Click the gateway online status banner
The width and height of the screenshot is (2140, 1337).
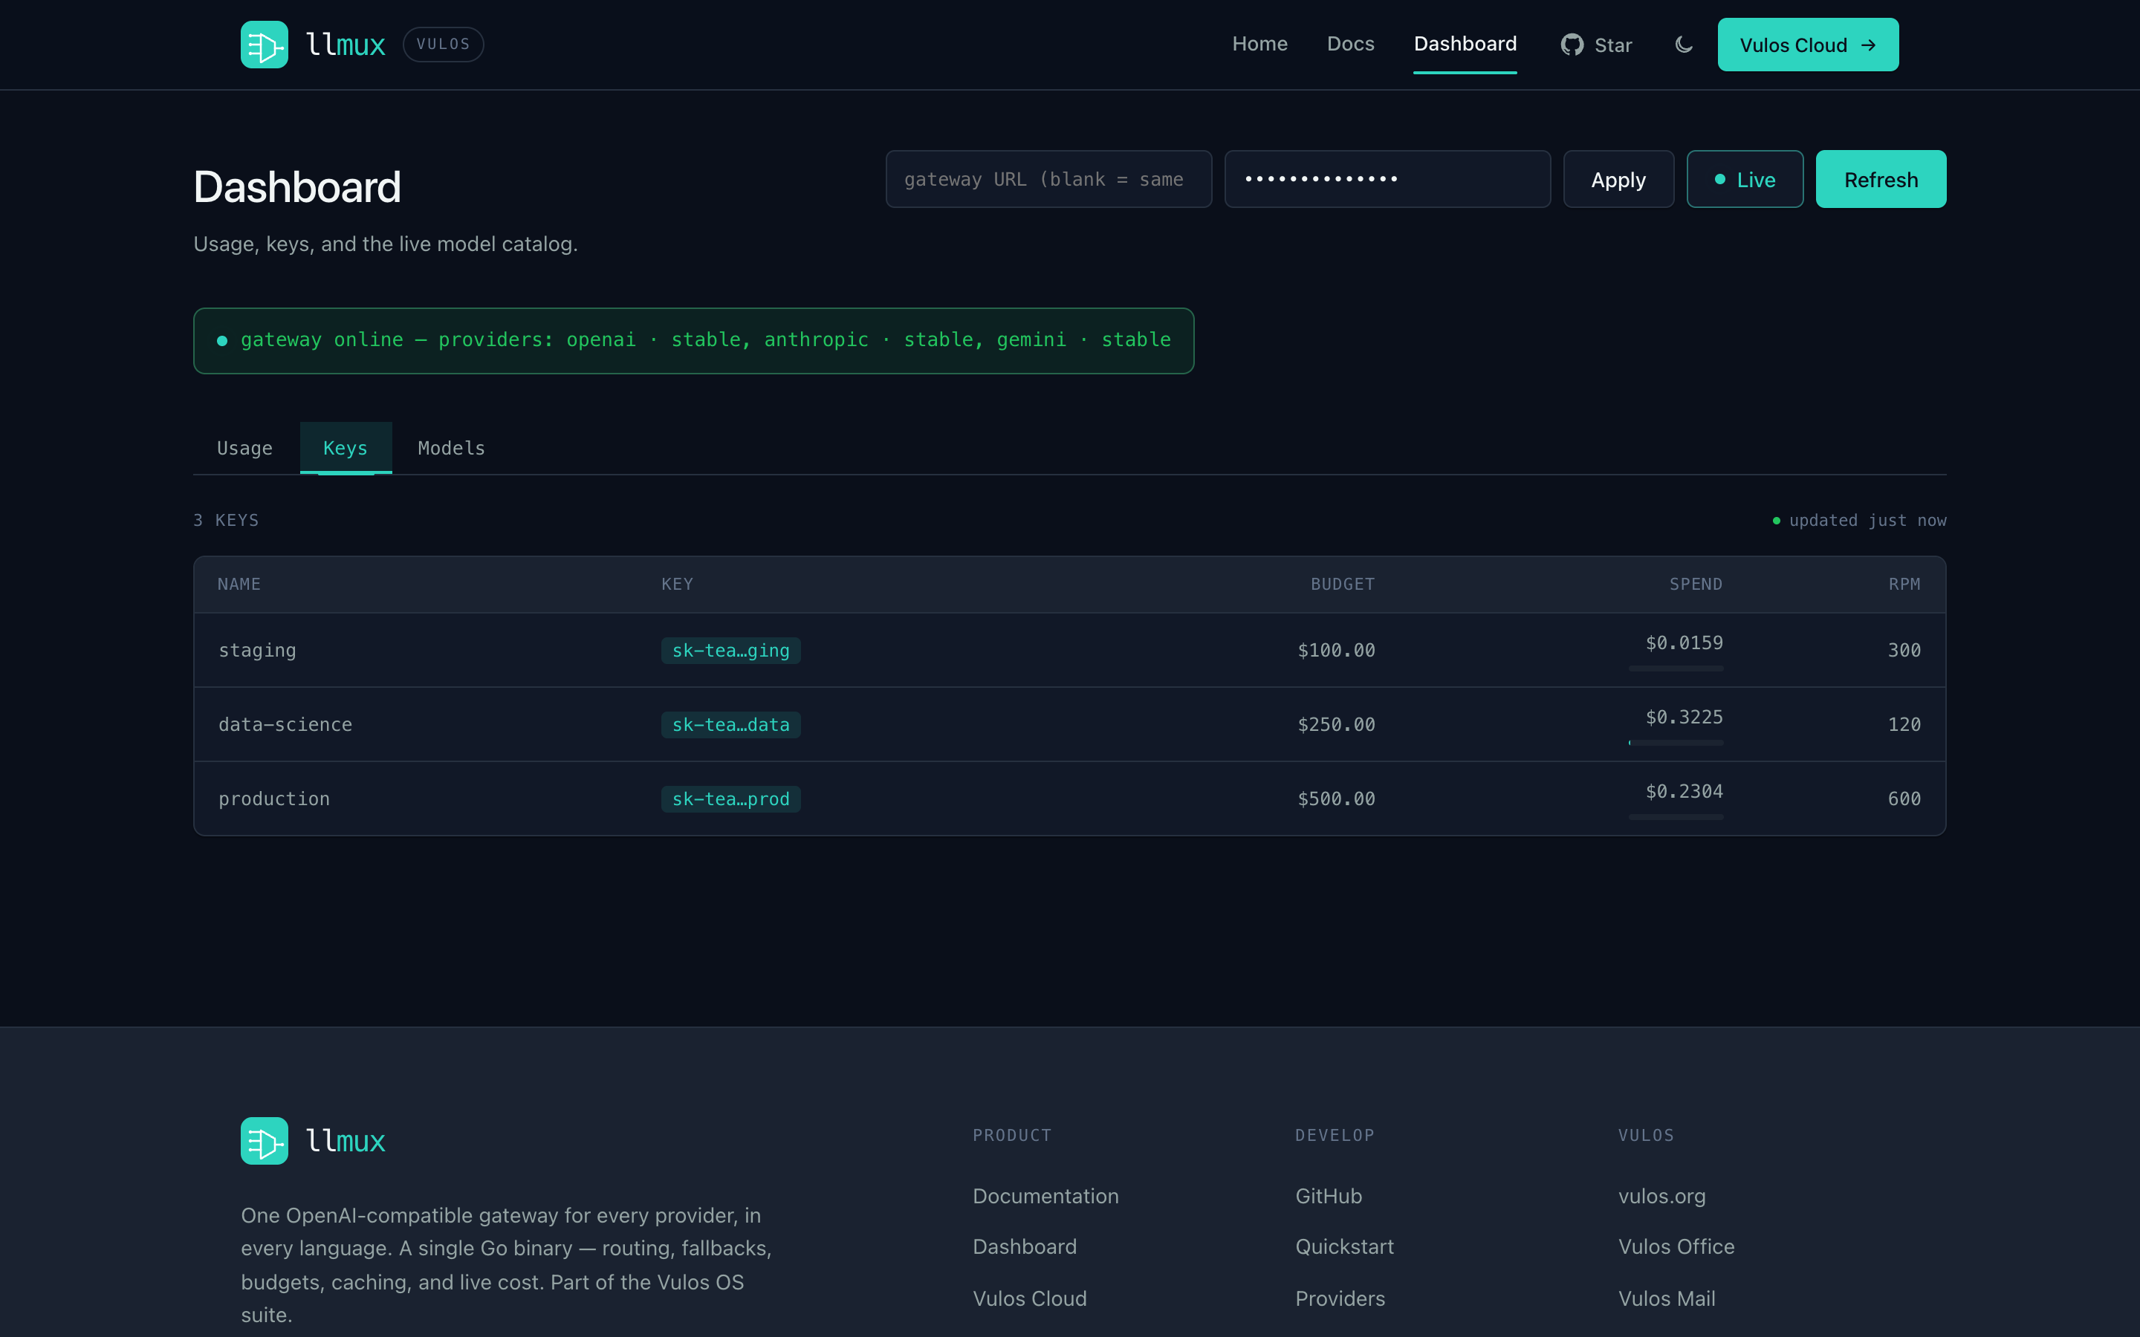click(693, 340)
